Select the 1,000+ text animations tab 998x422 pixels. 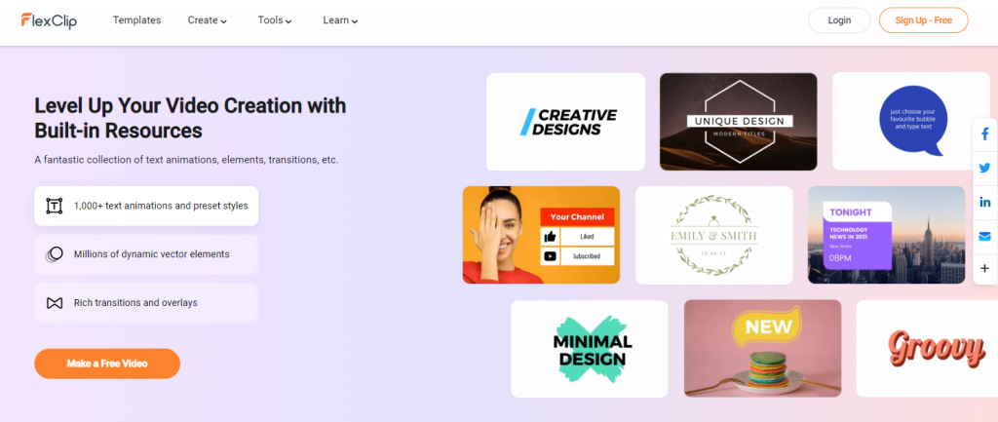click(146, 206)
